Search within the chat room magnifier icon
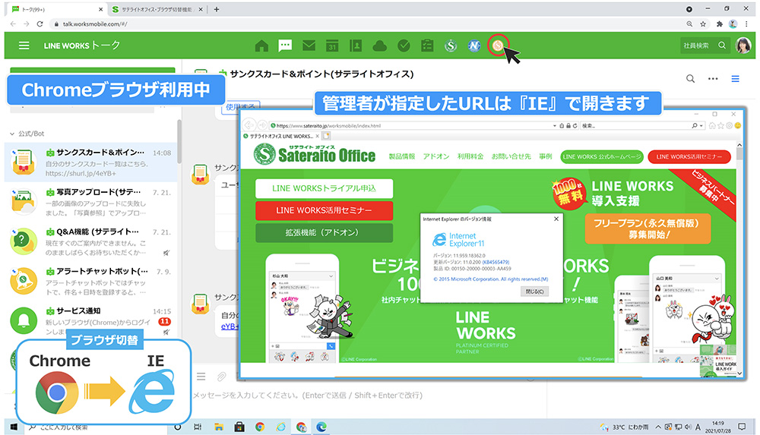 690,78
